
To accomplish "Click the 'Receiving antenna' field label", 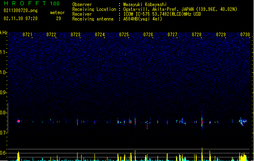I will (93, 19).
